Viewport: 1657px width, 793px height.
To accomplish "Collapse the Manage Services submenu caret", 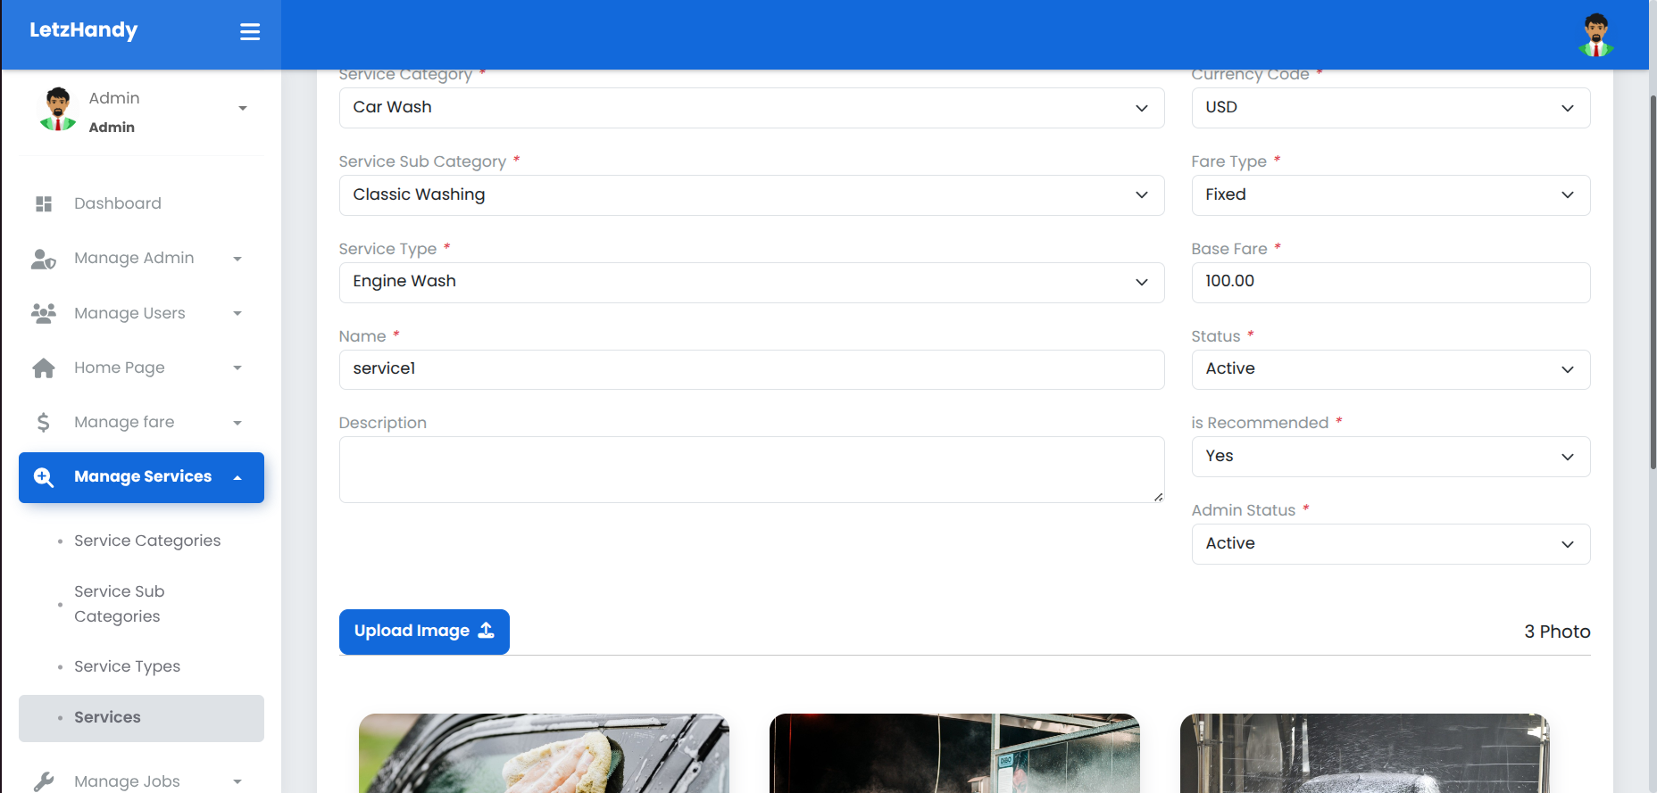I will (237, 477).
